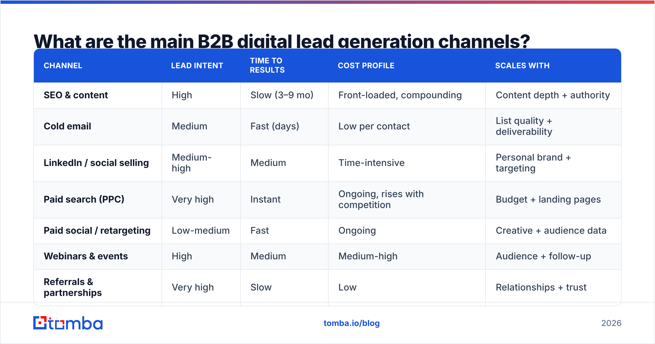Select 'LinkedIn / social selling' row label
Image resolution: width=655 pixels, height=344 pixels.
[x=96, y=163]
